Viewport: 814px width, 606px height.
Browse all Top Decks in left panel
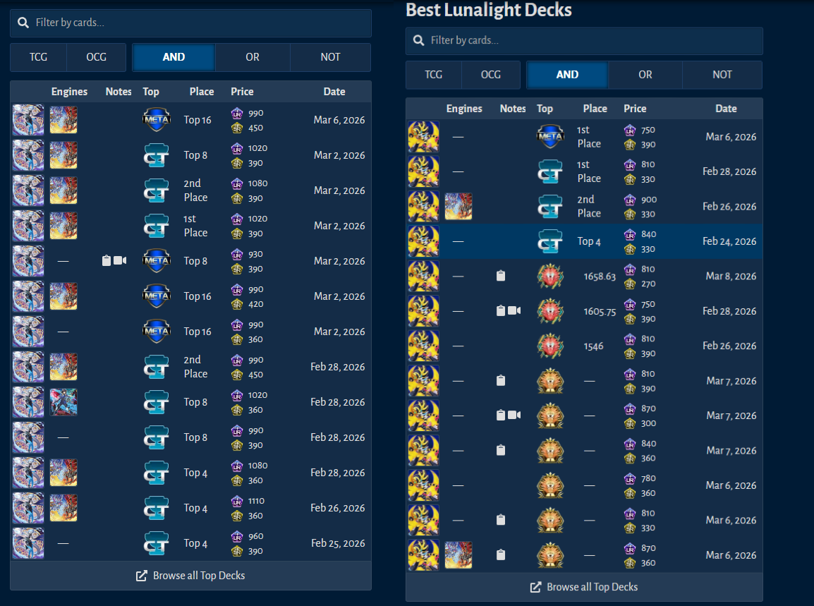coord(190,576)
